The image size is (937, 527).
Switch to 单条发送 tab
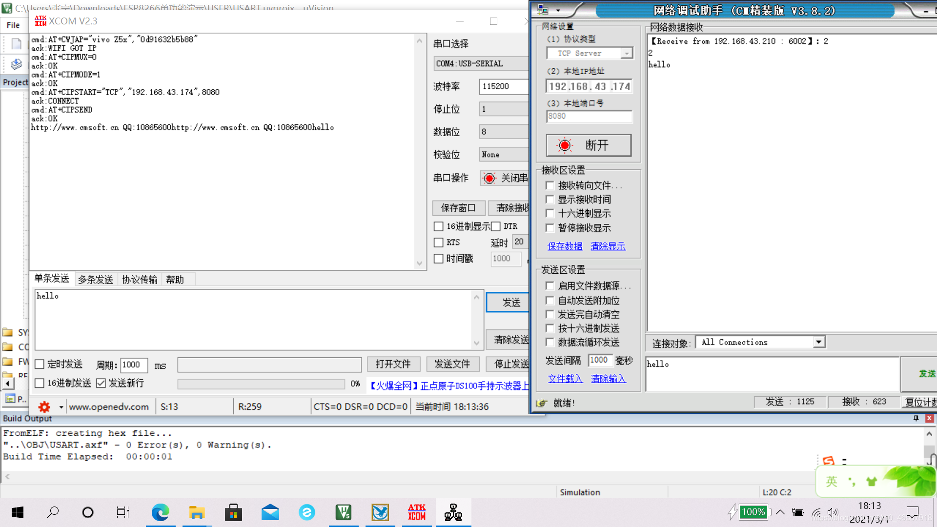tap(52, 279)
